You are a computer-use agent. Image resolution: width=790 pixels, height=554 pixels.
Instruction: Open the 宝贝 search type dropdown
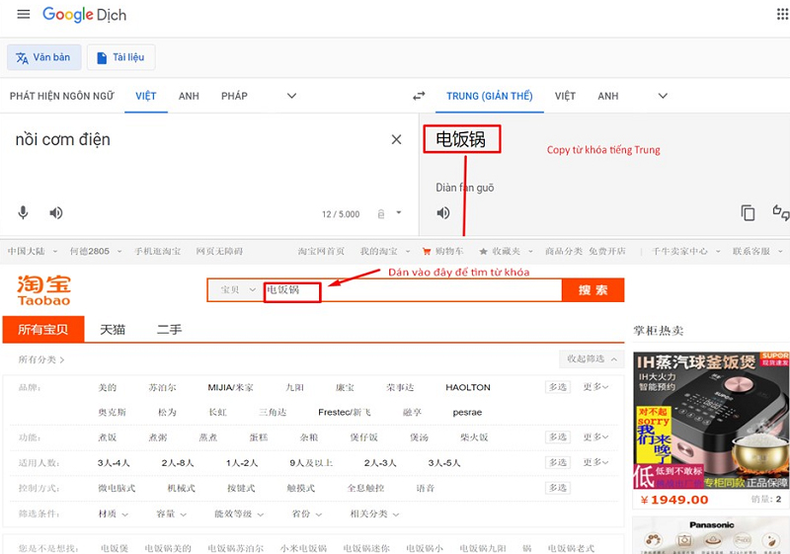(x=238, y=289)
